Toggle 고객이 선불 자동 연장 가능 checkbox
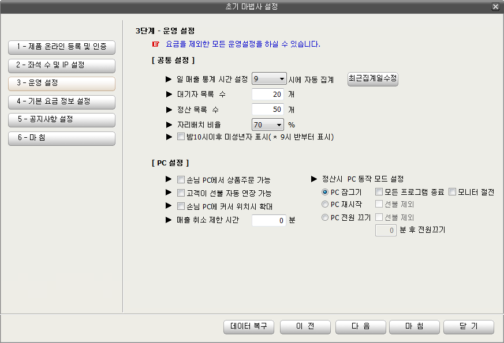The image size is (504, 343). [x=181, y=193]
